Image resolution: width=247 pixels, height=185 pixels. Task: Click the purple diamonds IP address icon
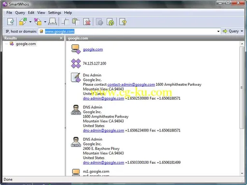coord(76,64)
